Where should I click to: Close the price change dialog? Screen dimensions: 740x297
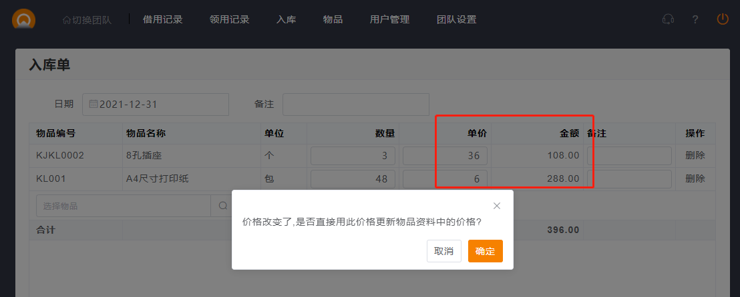point(496,206)
